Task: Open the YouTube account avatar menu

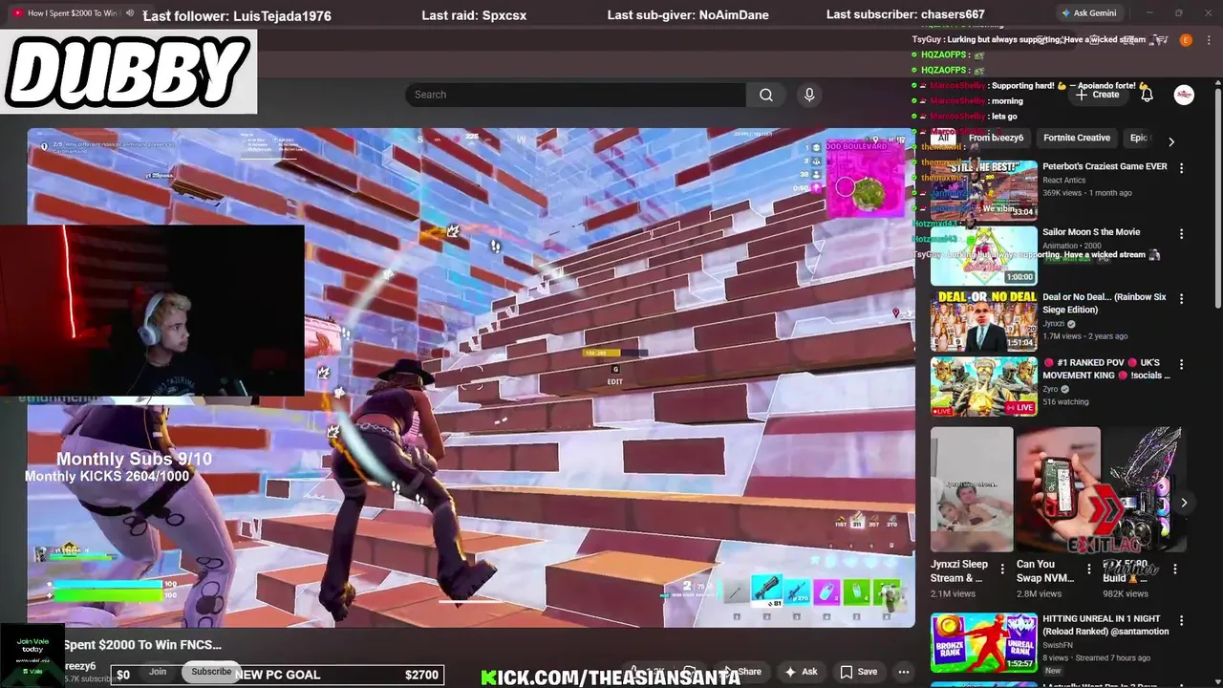Action: coord(1184,95)
